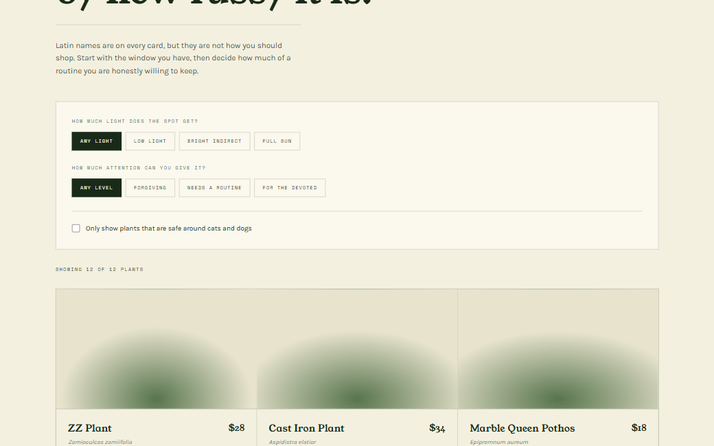Enable the pet-safe plants checkbox

(x=76, y=228)
